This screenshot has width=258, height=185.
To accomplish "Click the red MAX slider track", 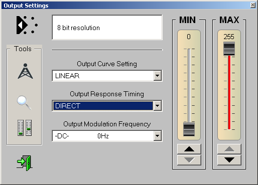I will pyautogui.click(x=229, y=92).
